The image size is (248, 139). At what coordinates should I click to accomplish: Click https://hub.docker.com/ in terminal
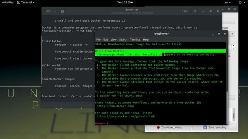click(x=115, y=106)
